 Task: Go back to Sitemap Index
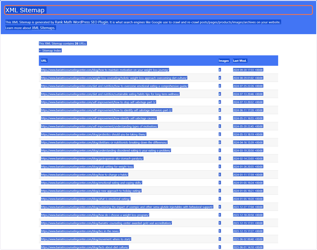point(50,51)
